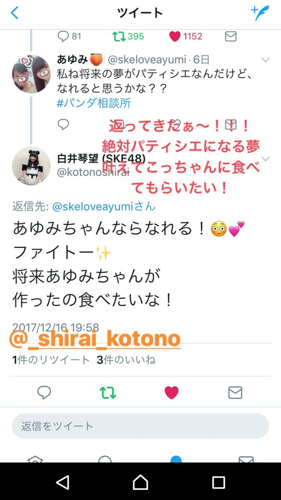The width and height of the screenshot is (281, 500).
Task: Tap the 返信をツイート reply field
Action: pos(140,426)
